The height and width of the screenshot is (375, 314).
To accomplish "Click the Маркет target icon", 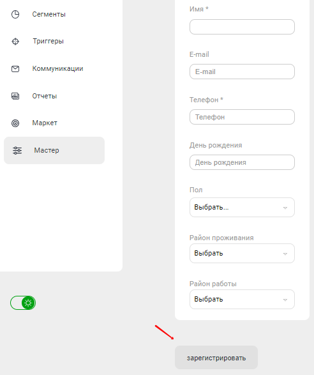I will (x=15, y=123).
